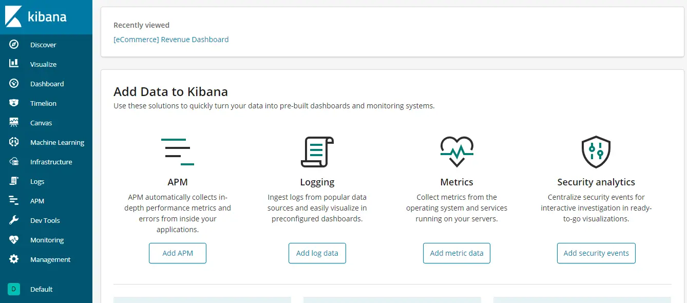The height and width of the screenshot is (303, 687).
Task: Open the eCommerce Revenue Dashboard link
Action: (x=171, y=40)
